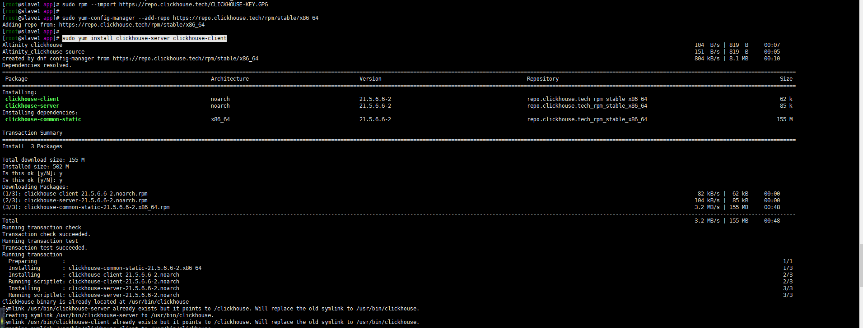Image resolution: width=863 pixels, height=328 pixels.
Task: Click the highlighted sudo yum install command
Action: [x=145, y=38]
